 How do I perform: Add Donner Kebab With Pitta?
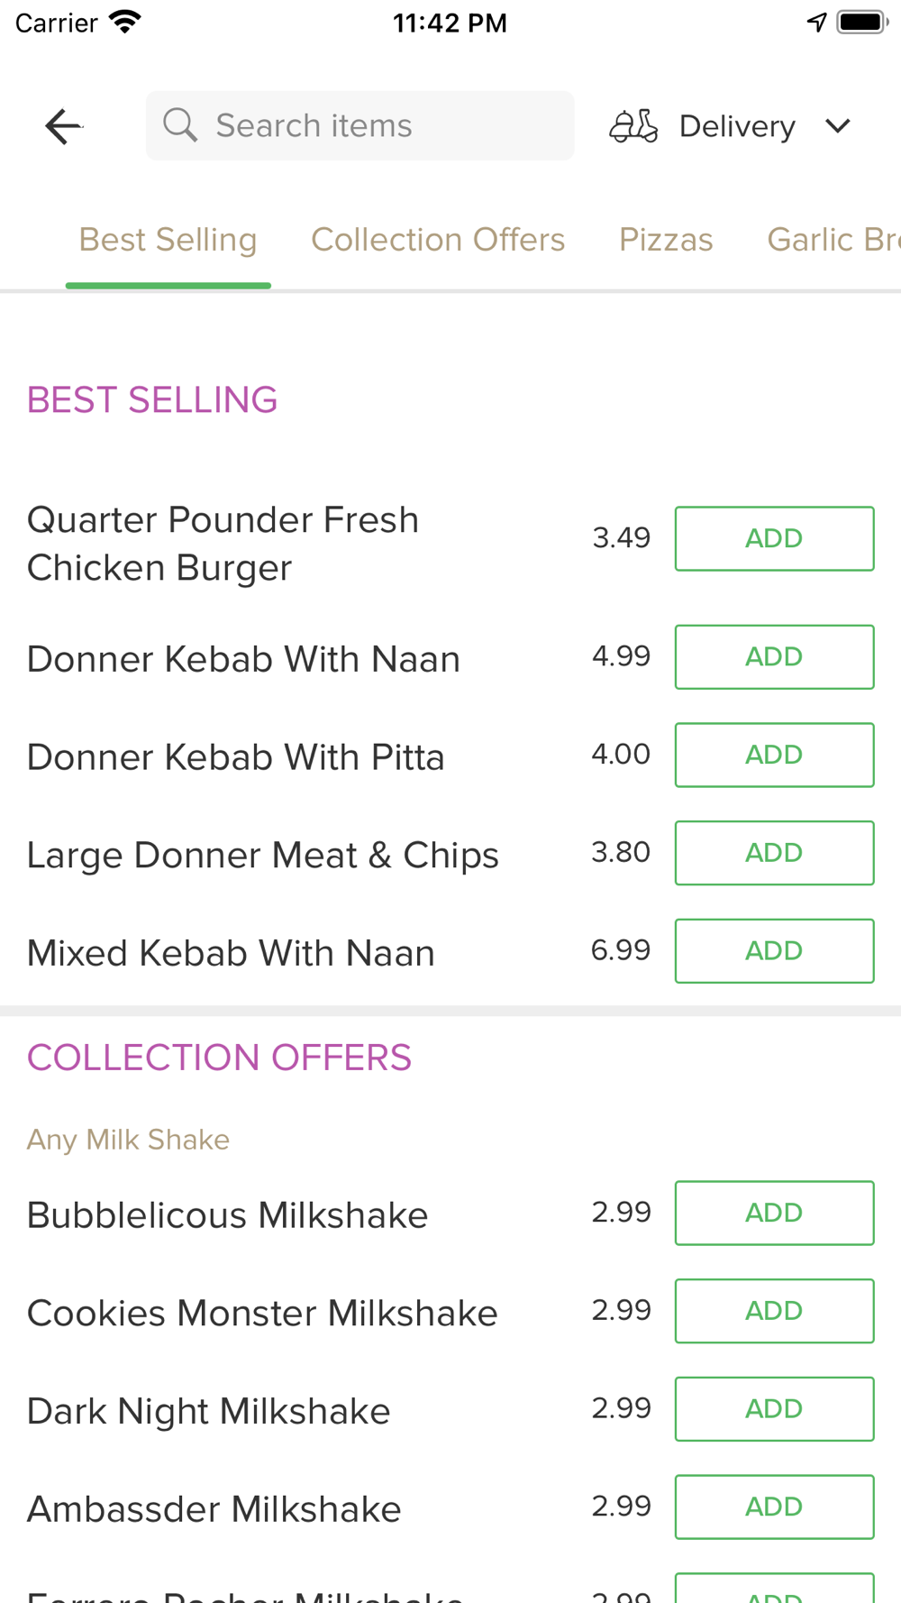pos(774,755)
